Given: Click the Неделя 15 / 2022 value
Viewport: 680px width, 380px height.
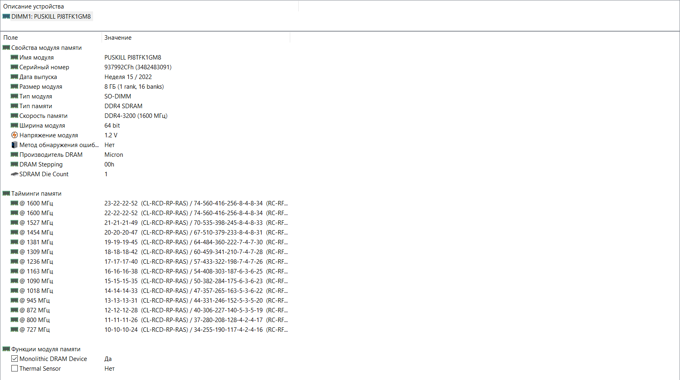Looking at the screenshot, I should click(128, 77).
